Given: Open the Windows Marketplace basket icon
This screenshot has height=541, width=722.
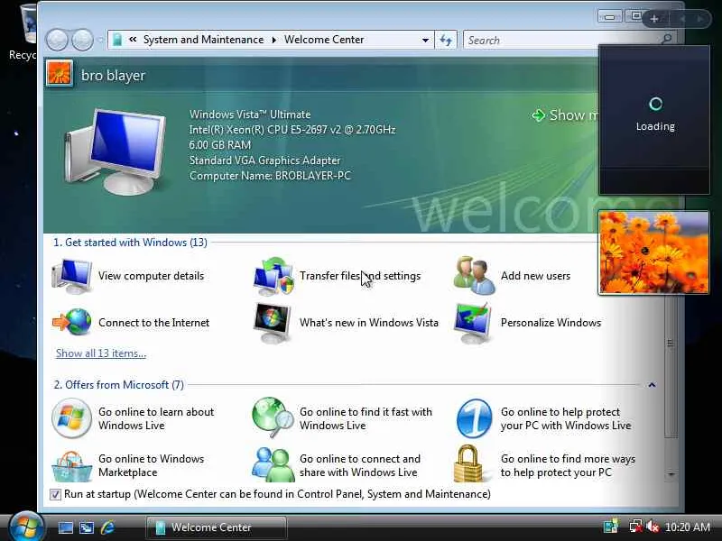Looking at the screenshot, I should (x=71, y=466).
